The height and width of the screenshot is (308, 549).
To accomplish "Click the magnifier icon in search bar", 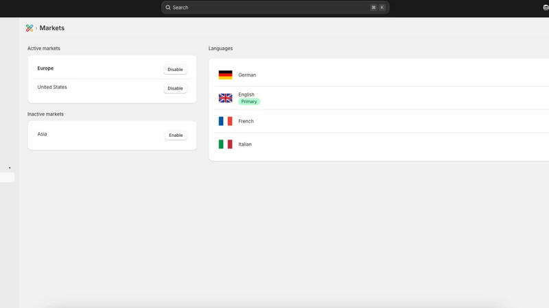I will coord(168,8).
